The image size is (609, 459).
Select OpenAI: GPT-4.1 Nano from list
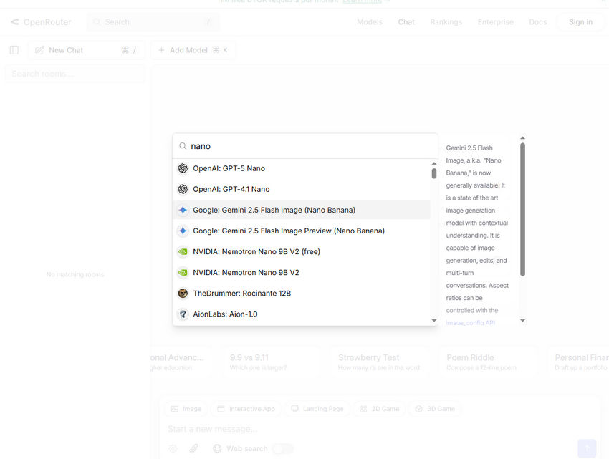pos(231,189)
